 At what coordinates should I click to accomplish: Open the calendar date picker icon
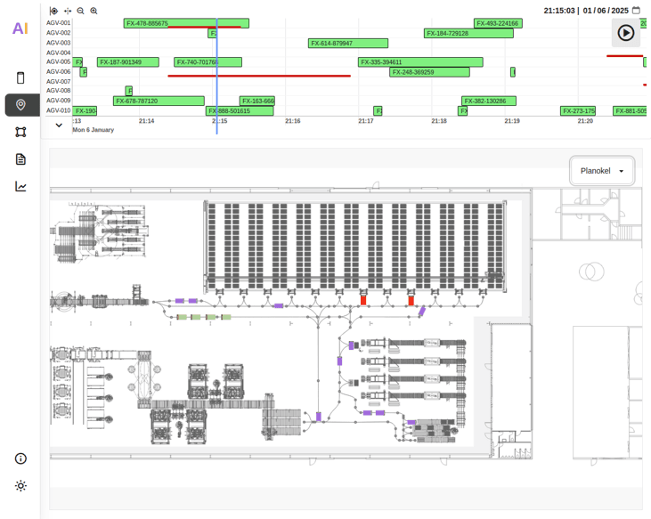(x=636, y=11)
